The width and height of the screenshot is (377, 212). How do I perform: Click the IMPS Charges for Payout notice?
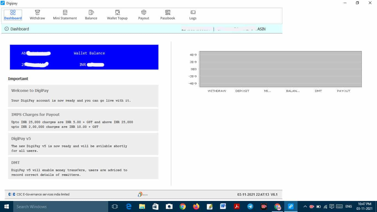tap(83, 120)
